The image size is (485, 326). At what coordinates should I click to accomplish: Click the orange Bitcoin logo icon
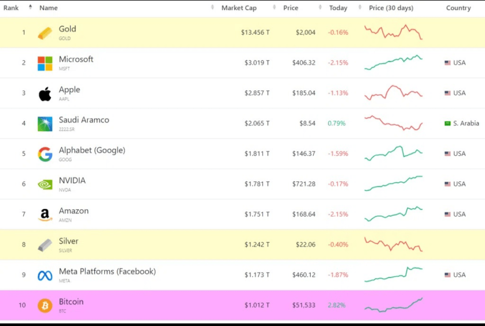pyautogui.click(x=45, y=306)
